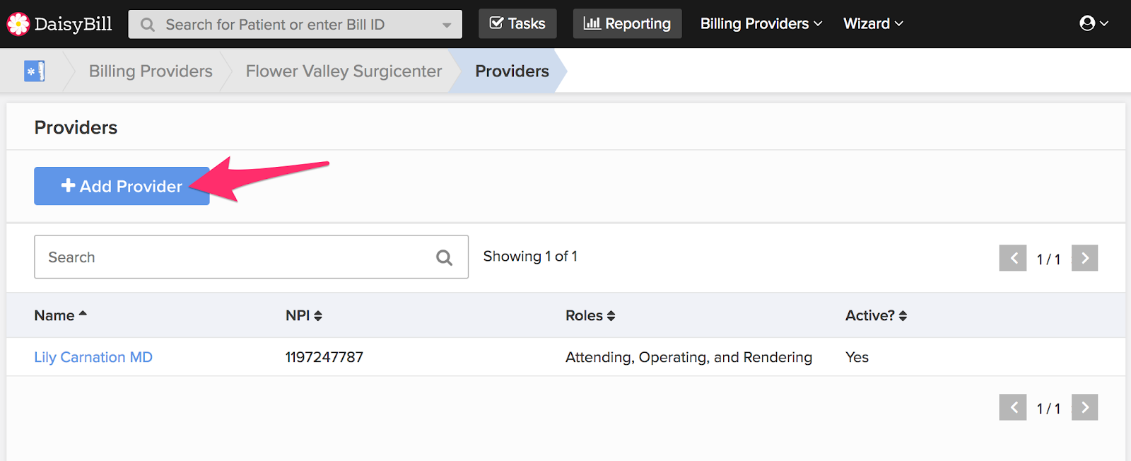1131x461 pixels.
Task: Sort providers by NPI column
Action: [x=304, y=315]
